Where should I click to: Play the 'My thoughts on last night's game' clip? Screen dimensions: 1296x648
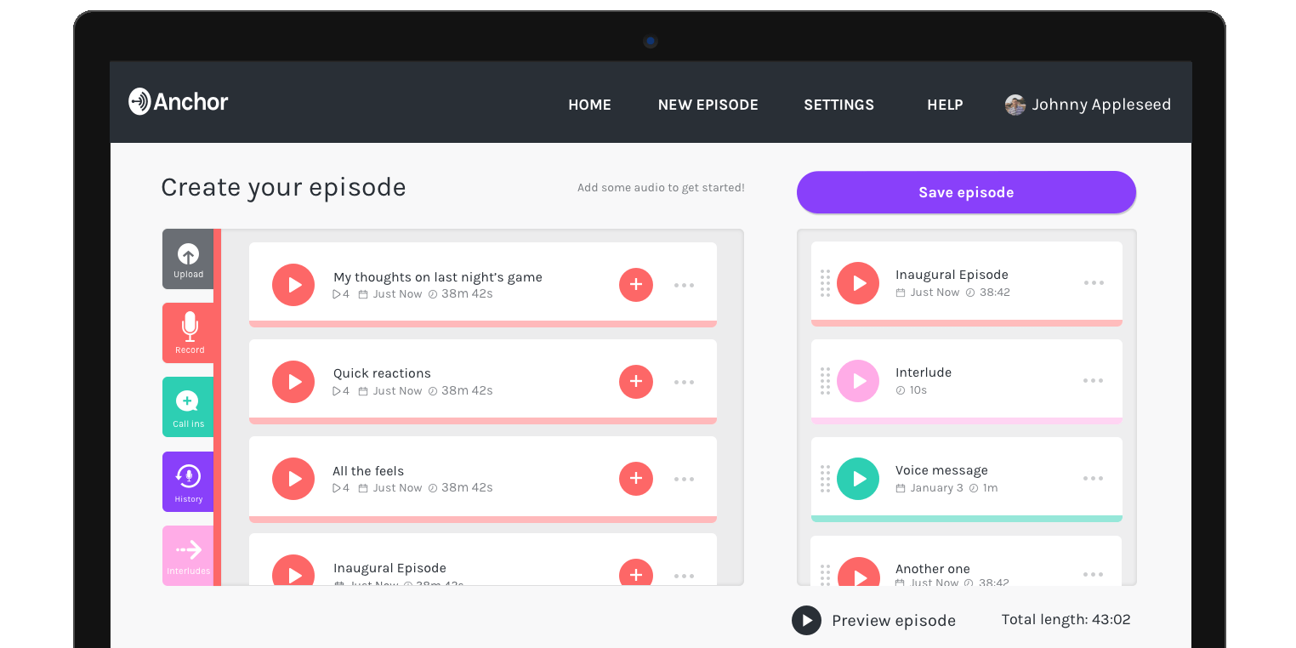(x=293, y=285)
